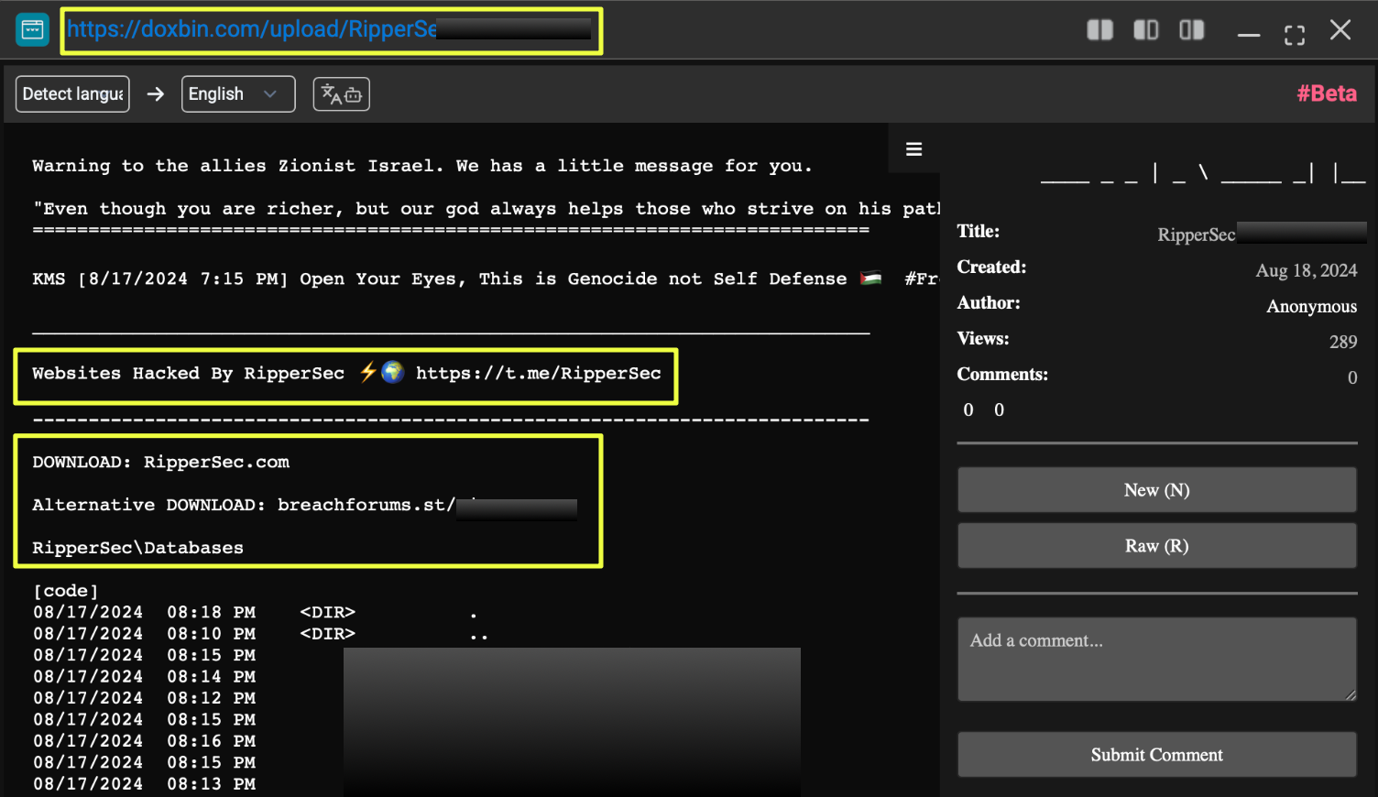Screen dimensions: 1378x797
Task: Open the Raw (R) view button
Action: point(1156,546)
